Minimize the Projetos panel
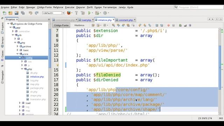This screenshot has height=126, width=224. (49, 19)
